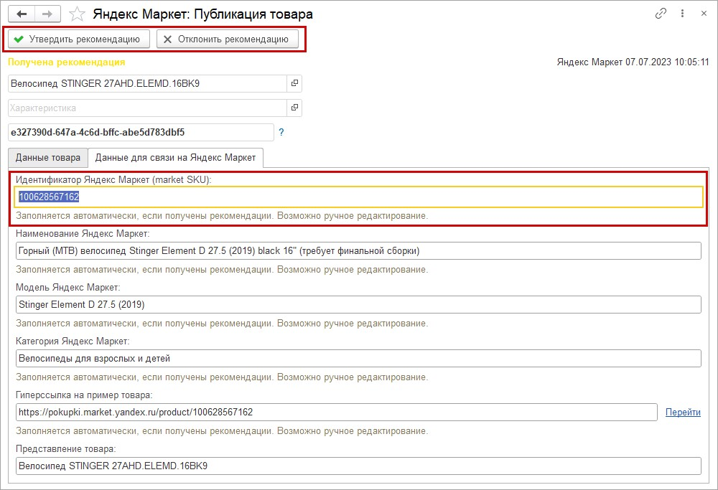Viewport: 718px width, 490px height.
Task: Select Данные для связи на Яндекс Маркет tab
Action: pyautogui.click(x=175, y=158)
